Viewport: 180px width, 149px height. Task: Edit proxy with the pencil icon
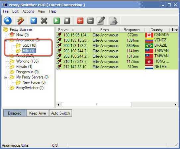pos(101,21)
